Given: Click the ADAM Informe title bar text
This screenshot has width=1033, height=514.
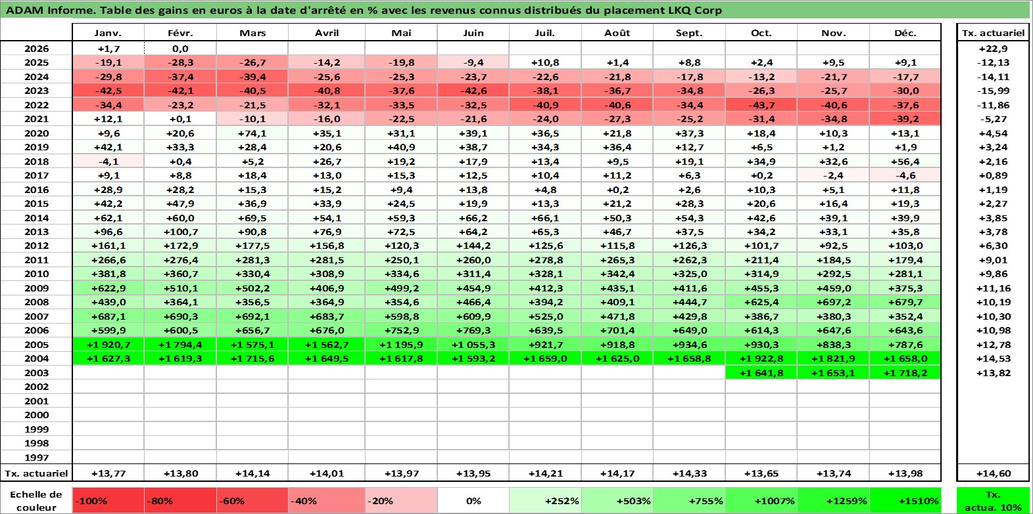Looking at the screenshot, I should point(364,10).
